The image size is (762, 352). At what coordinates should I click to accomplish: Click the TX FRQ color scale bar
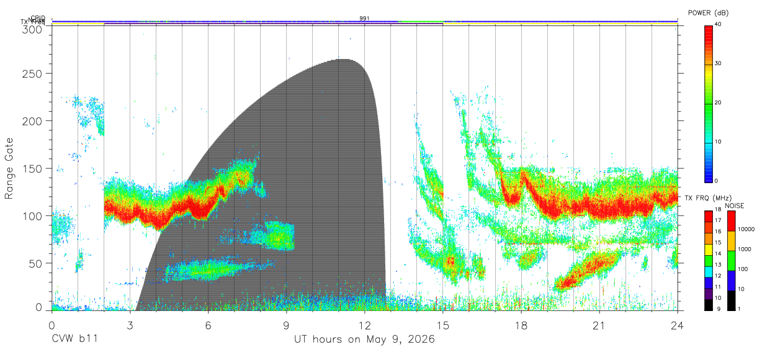709,260
